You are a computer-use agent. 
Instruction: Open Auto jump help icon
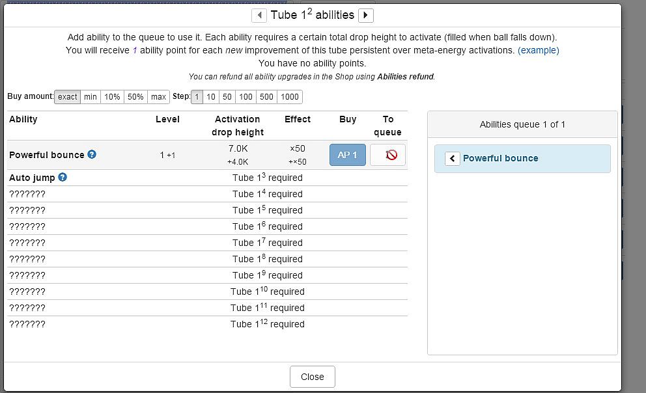tap(63, 177)
